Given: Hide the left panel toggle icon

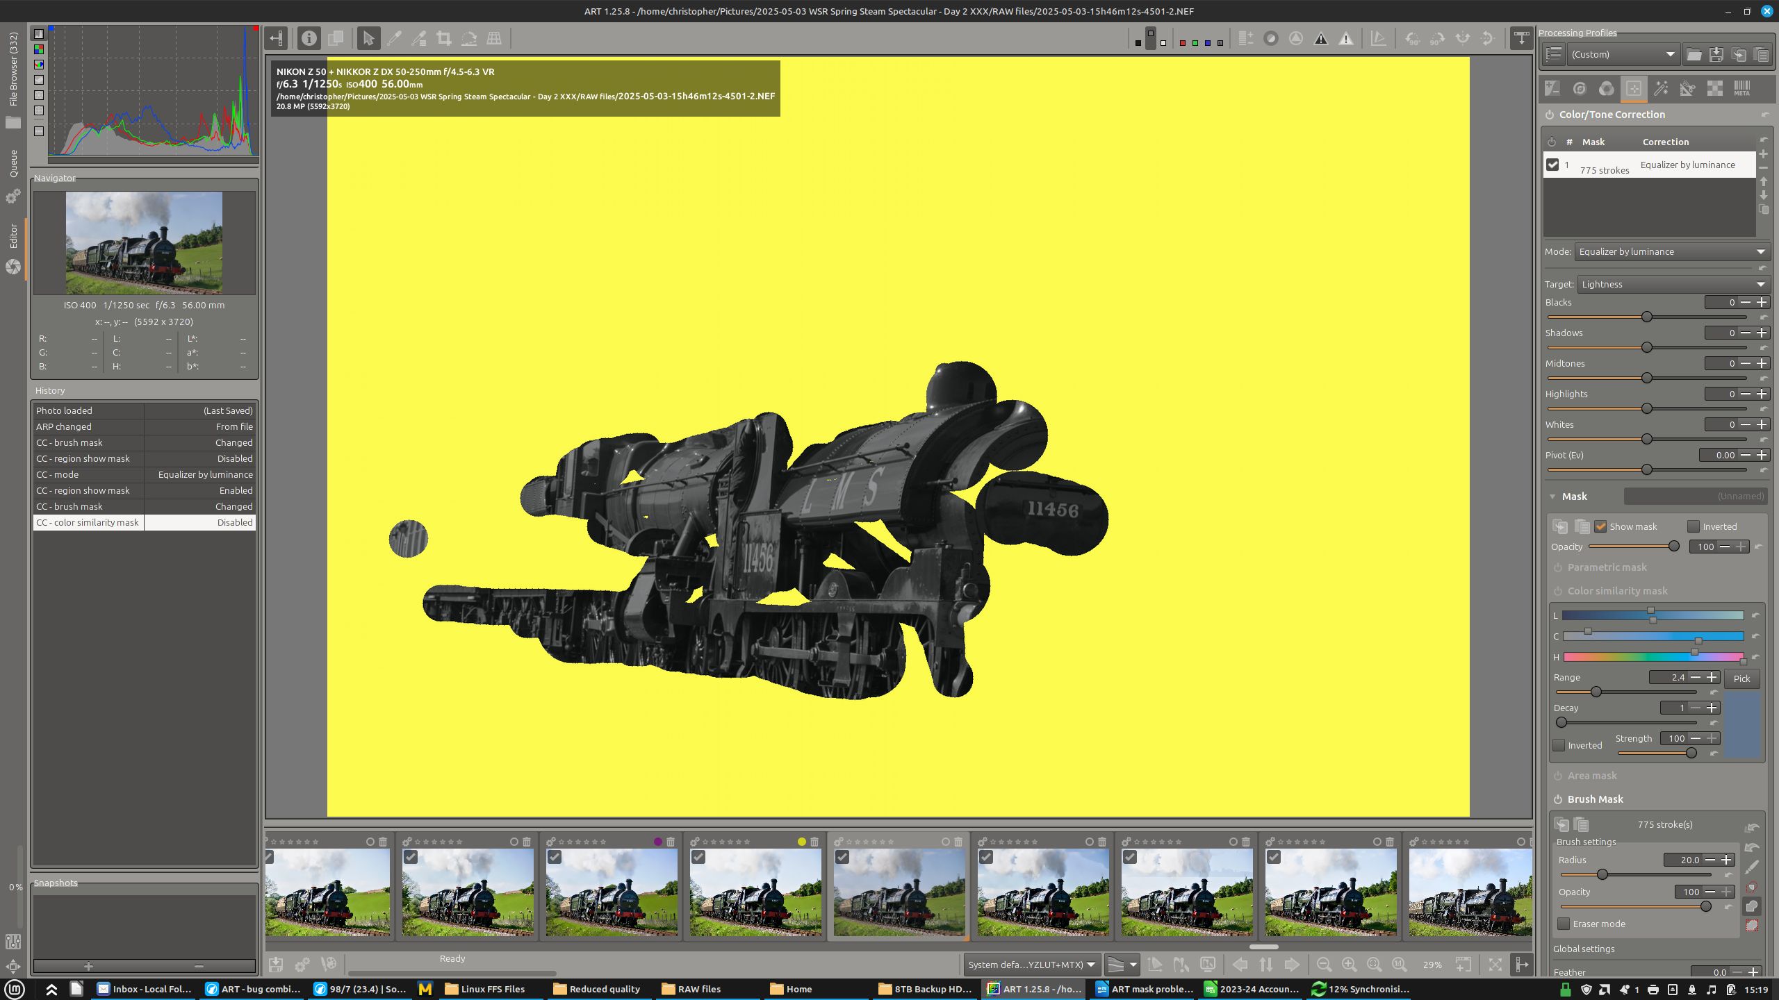Looking at the screenshot, I should tap(277, 38).
